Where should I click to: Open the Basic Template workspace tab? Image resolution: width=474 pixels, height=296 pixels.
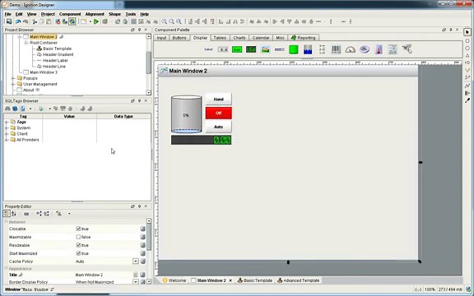point(255,280)
